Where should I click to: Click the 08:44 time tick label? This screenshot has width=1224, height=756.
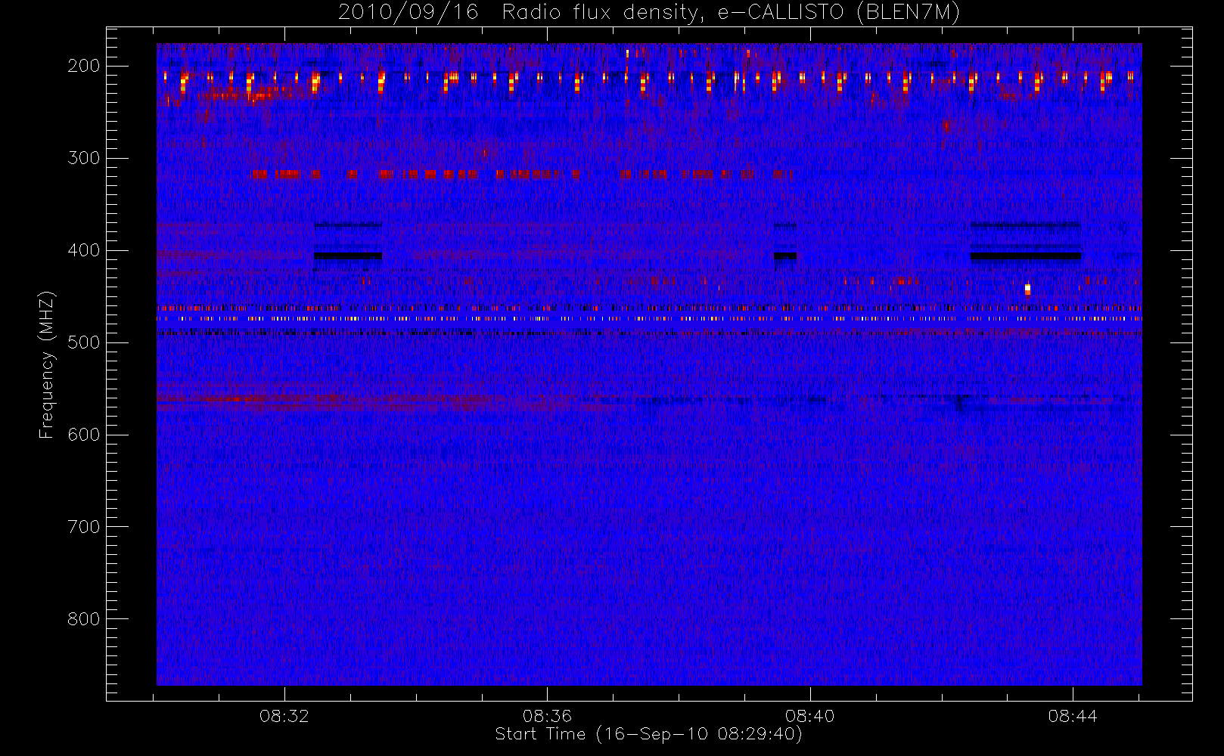click(1073, 716)
